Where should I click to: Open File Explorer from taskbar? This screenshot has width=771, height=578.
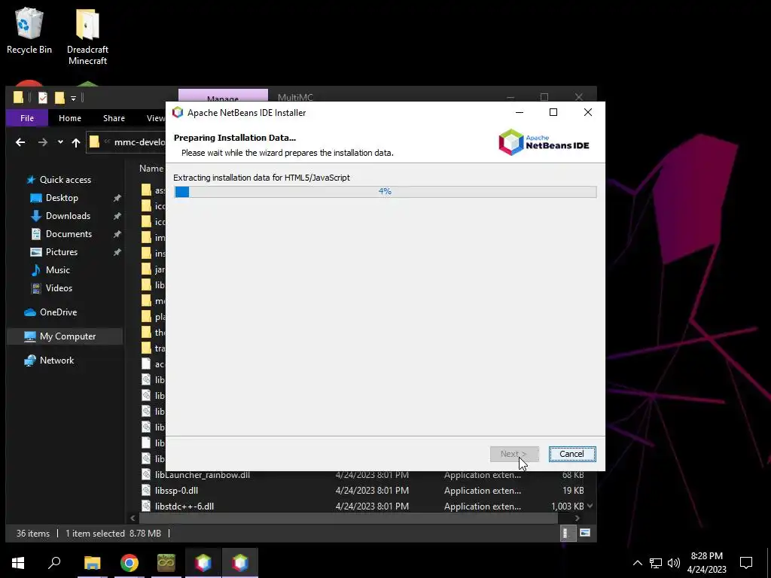coord(92,563)
